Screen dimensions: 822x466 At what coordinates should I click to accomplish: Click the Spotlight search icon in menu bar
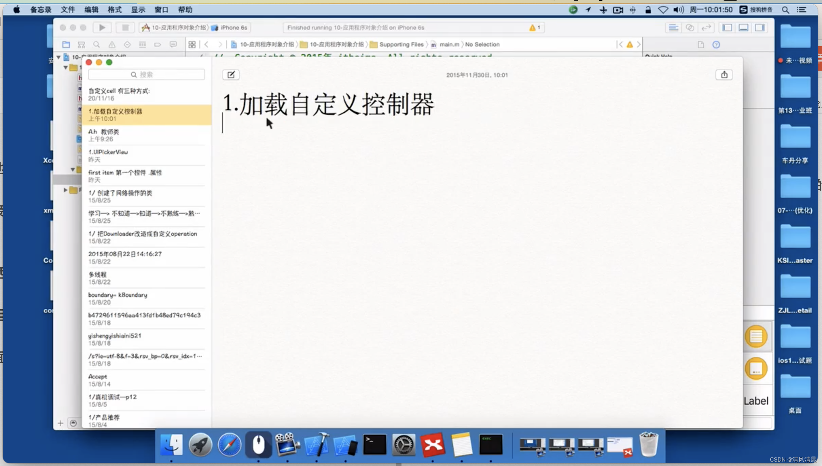click(x=785, y=10)
